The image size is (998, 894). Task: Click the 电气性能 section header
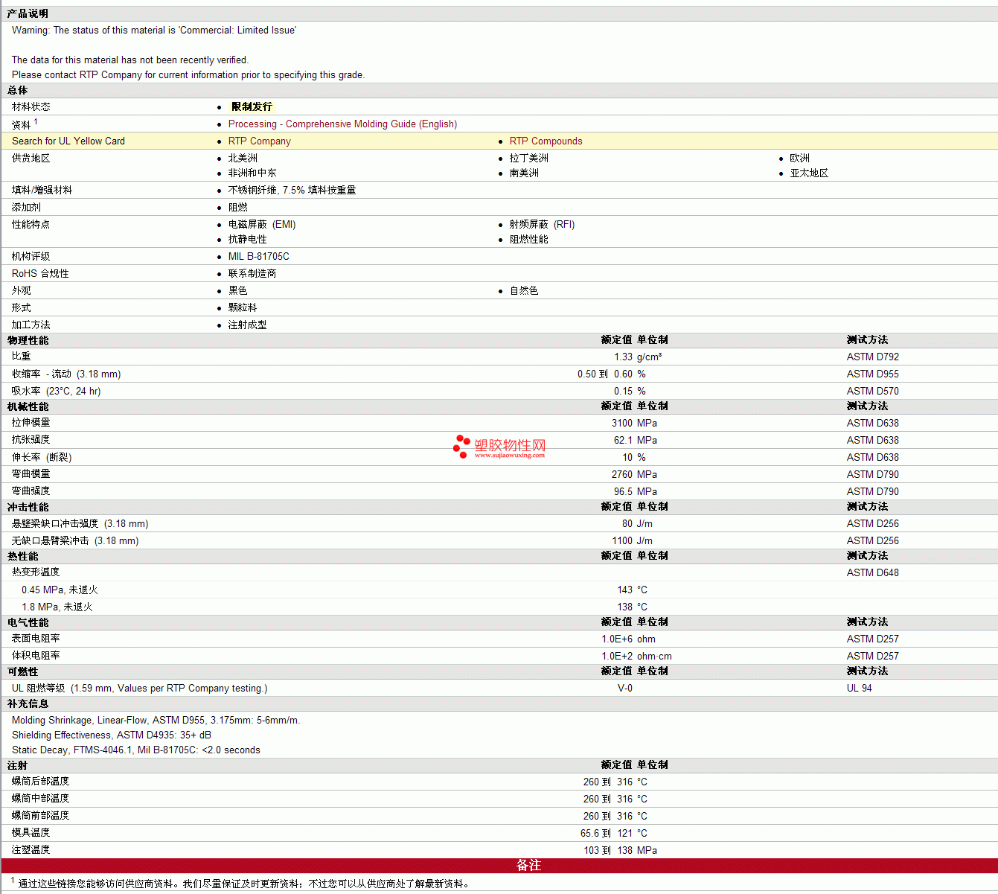pyautogui.click(x=28, y=623)
